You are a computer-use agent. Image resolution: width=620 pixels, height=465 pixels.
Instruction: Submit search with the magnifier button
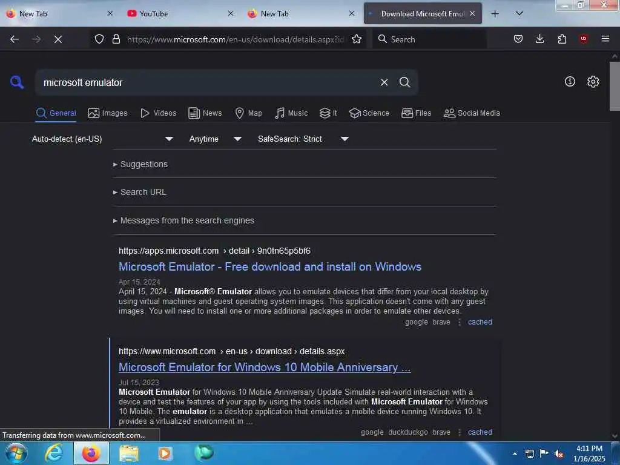tap(404, 82)
